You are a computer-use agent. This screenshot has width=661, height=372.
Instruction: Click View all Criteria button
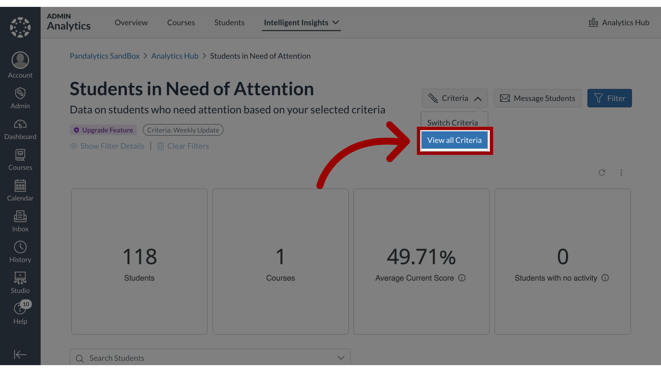click(454, 140)
